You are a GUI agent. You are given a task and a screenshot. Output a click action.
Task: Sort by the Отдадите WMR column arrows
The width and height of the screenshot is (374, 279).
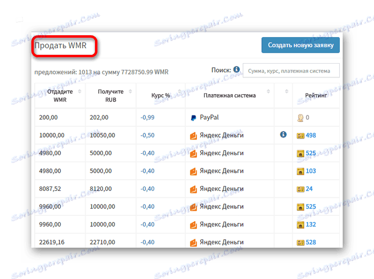(80, 92)
